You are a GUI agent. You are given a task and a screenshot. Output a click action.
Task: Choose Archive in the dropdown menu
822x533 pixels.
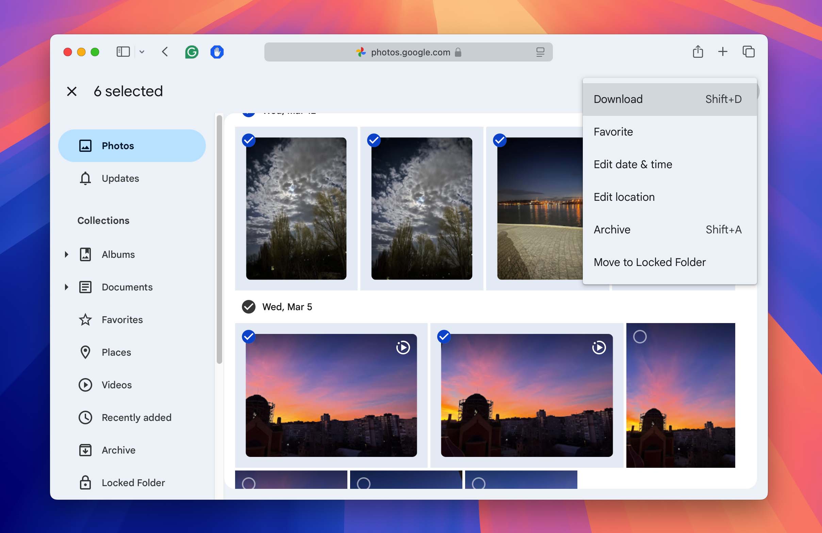(669, 230)
